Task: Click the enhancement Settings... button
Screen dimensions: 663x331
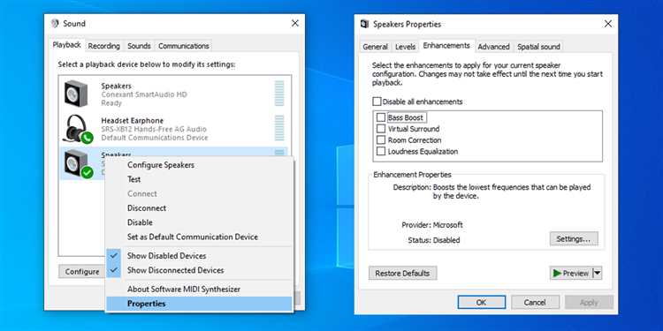Action: click(x=574, y=238)
